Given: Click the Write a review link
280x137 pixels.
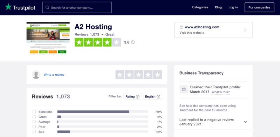Looking at the screenshot, I should tap(54, 75).
